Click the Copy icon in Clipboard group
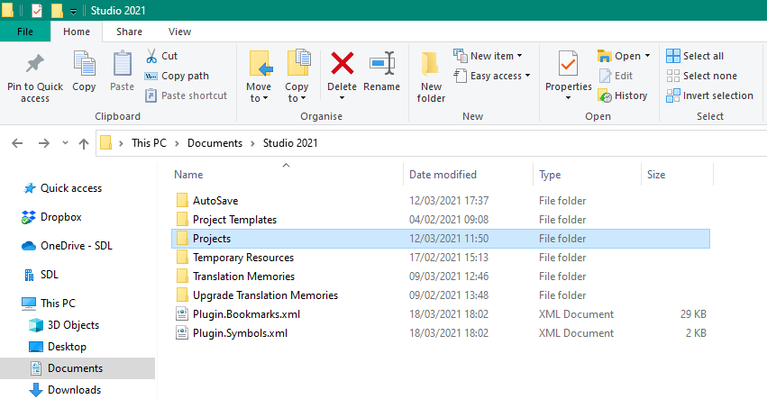This screenshot has height=399, width=767. pyautogui.click(x=84, y=65)
